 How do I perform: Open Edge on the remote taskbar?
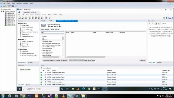83,89
